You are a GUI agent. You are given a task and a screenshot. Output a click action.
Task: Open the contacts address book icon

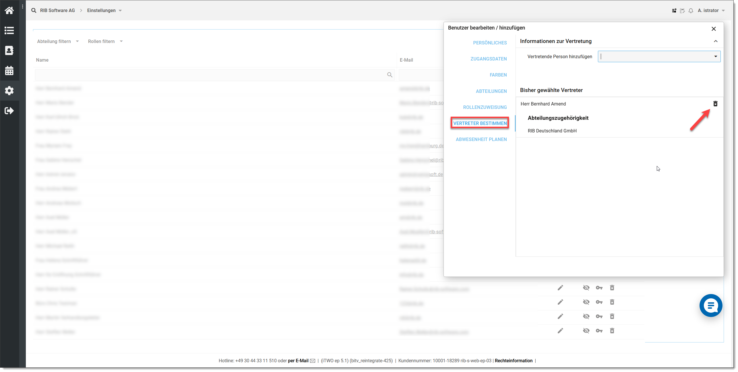click(x=9, y=50)
